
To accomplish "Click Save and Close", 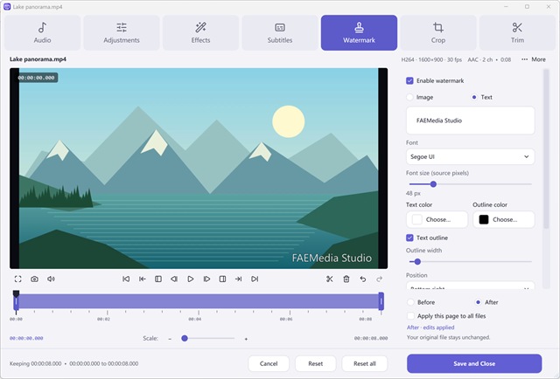I will (474, 363).
